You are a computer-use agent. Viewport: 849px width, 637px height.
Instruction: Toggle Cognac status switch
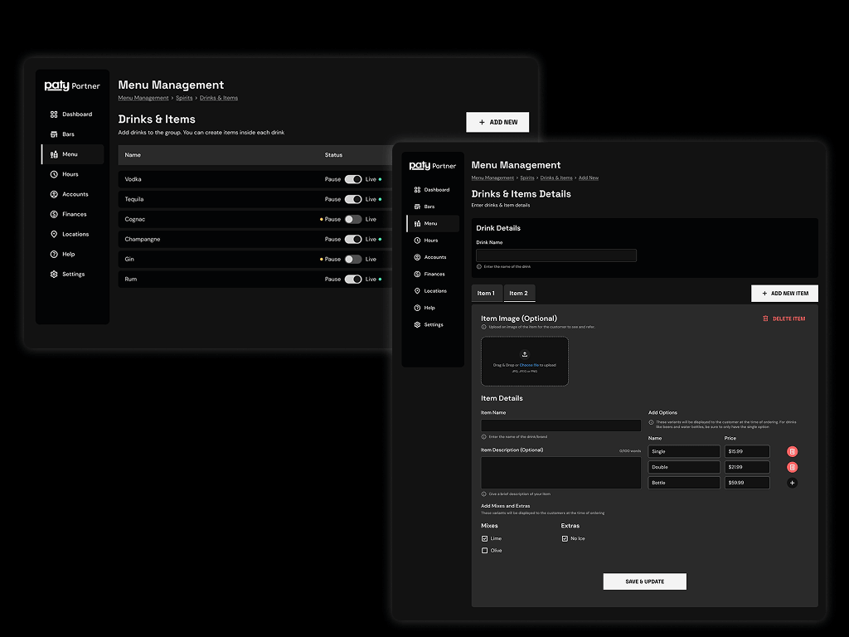point(353,219)
